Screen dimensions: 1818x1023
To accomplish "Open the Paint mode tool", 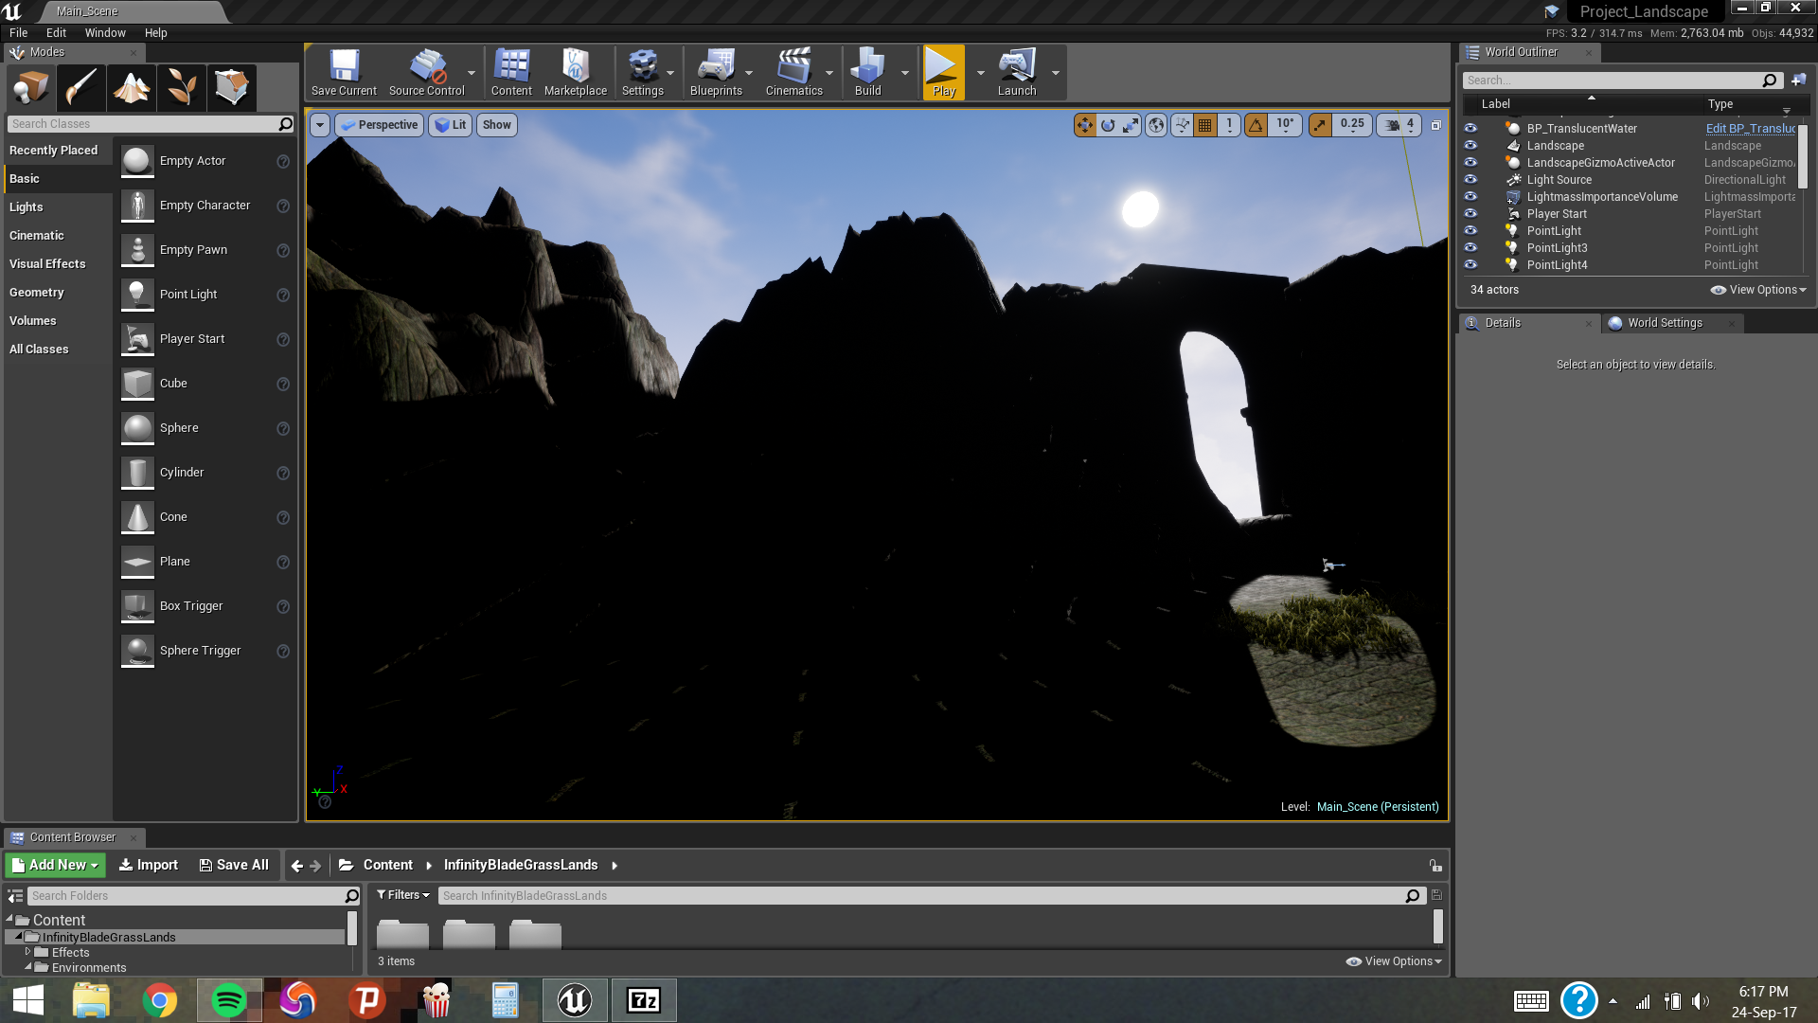I will coord(80,87).
